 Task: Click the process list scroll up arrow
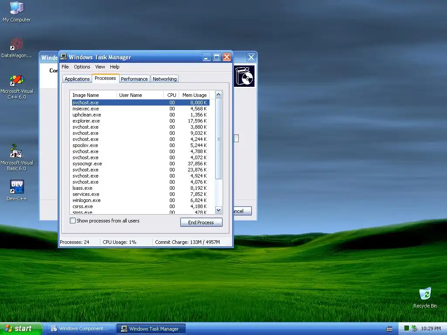point(218,95)
